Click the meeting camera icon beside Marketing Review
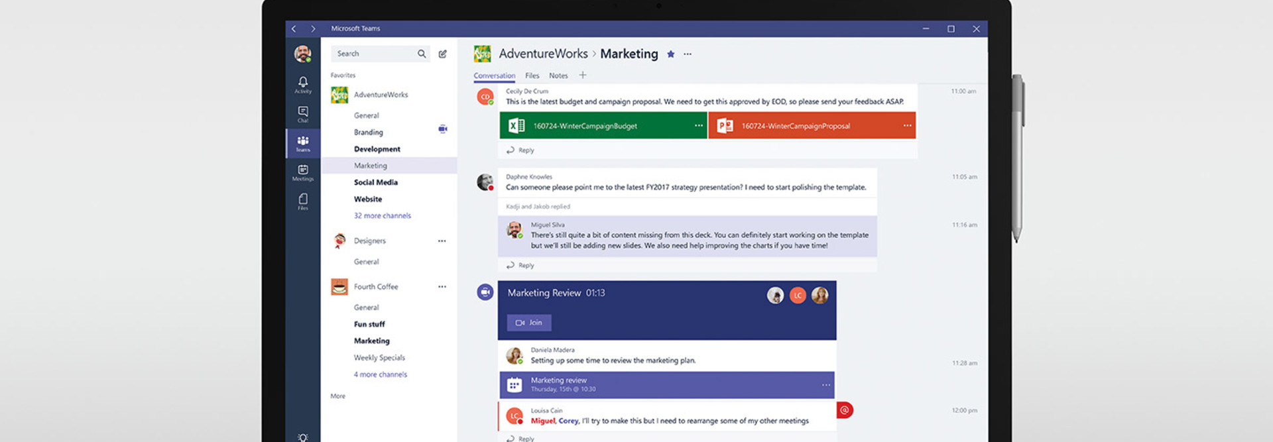 [x=485, y=292]
